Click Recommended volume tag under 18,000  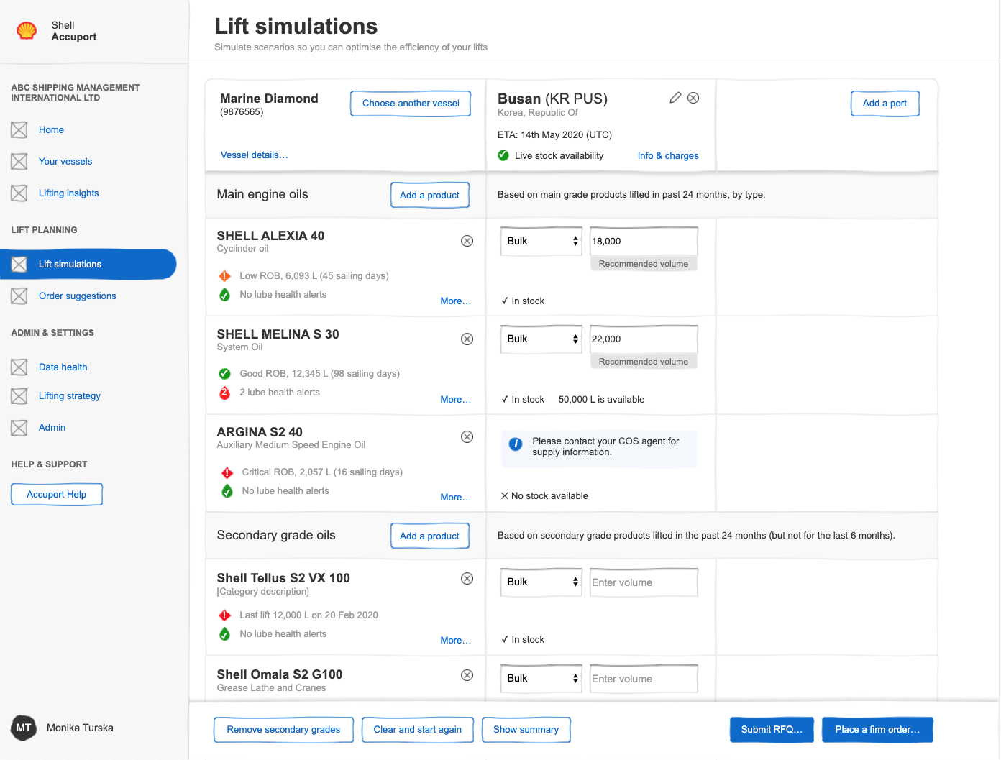click(644, 264)
